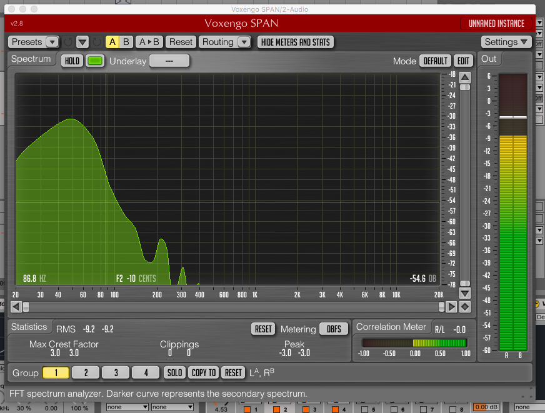Select channel group 3
This screenshot has width=545, height=413.
(x=116, y=373)
